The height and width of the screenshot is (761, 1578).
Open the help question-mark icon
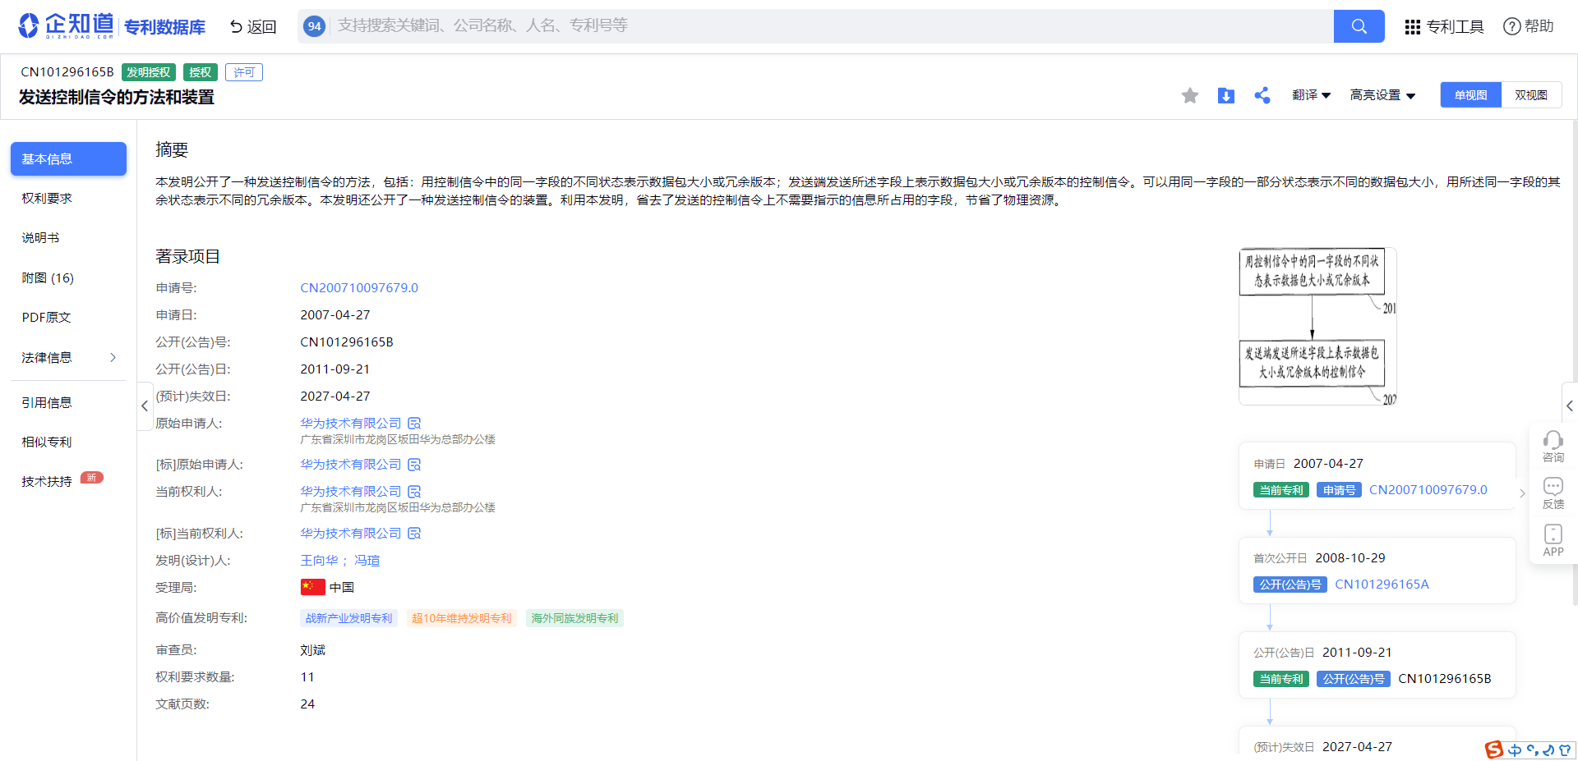(x=1511, y=26)
